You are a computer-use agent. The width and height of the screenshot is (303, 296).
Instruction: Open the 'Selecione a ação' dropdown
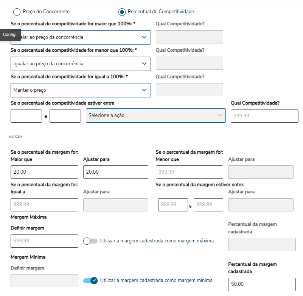pos(156,116)
